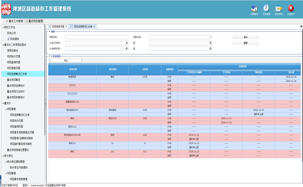The image size is (303, 187).
Task: Open calendar picker for 从(完成时间) field
Action: 127,49
